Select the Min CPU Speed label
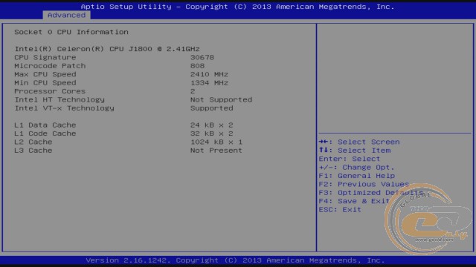 coord(45,83)
